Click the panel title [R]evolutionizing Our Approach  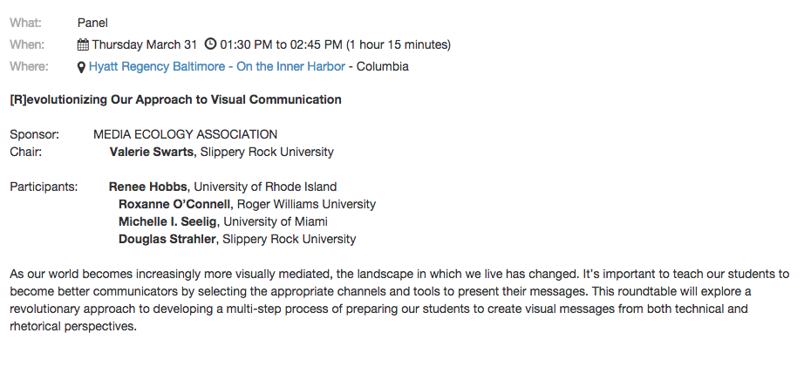[176, 99]
